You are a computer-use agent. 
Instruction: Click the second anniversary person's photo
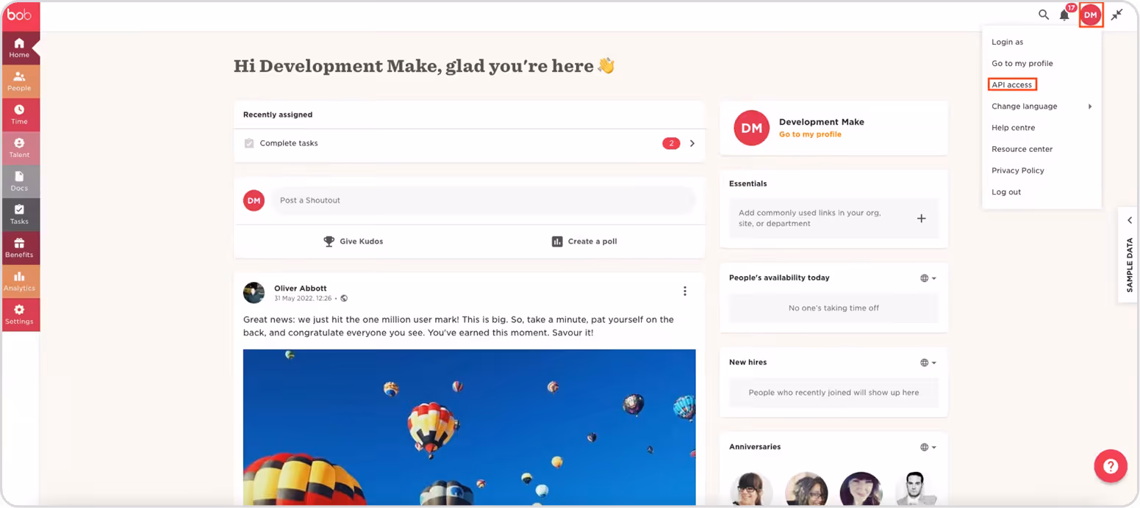coord(806,490)
